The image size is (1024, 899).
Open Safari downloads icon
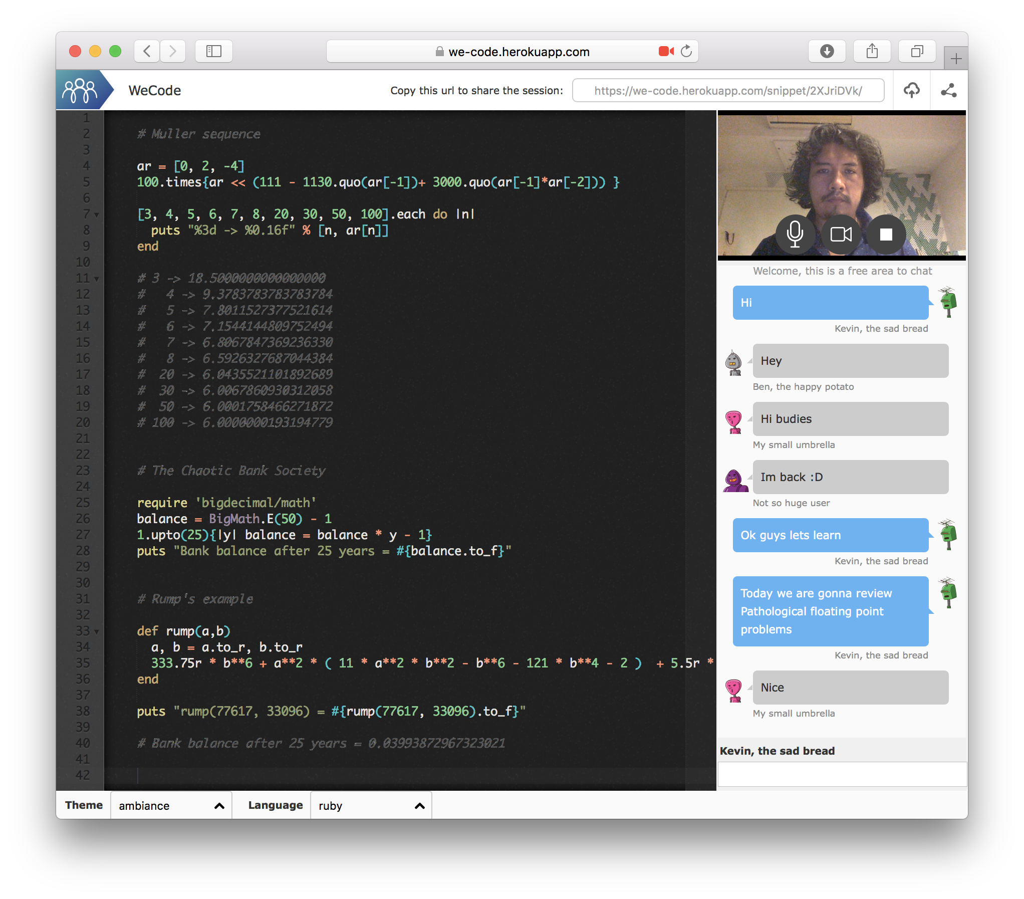click(827, 51)
